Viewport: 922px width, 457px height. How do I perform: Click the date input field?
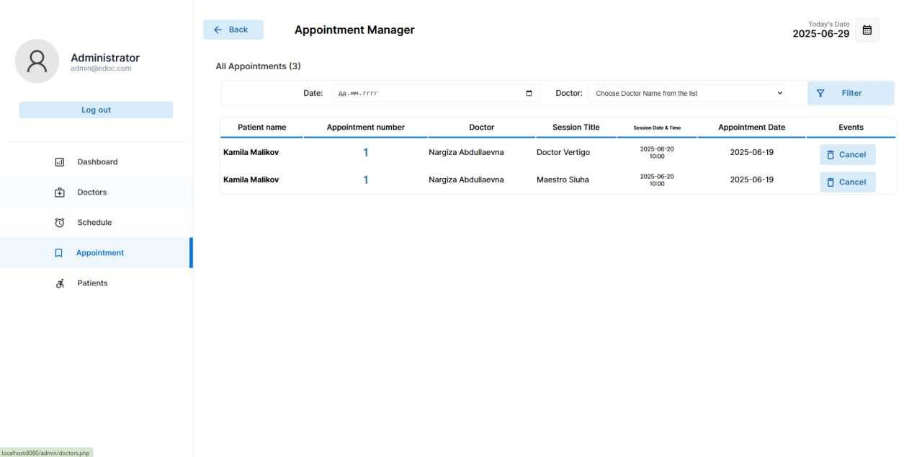click(x=435, y=93)
